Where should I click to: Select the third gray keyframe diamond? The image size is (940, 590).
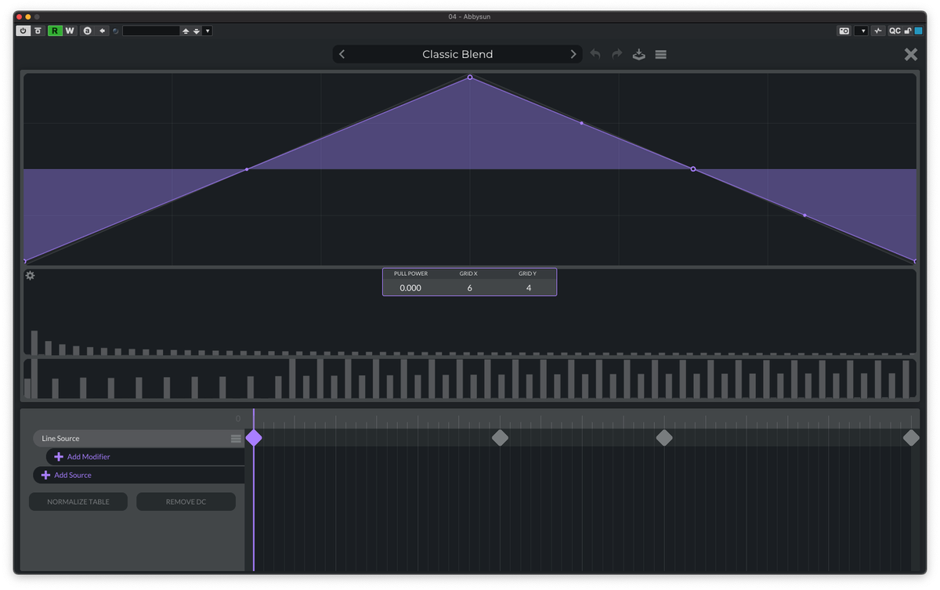(664, 438)
